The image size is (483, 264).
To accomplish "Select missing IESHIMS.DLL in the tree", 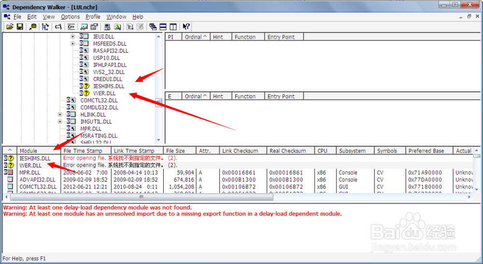I will [x=109, y=86].
